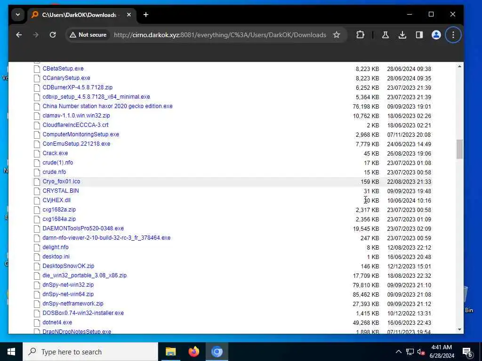The height and width of the screenshot is (361, 482).
Task: Bookmark this page with the star icon
Action: (x=337, y=35)
